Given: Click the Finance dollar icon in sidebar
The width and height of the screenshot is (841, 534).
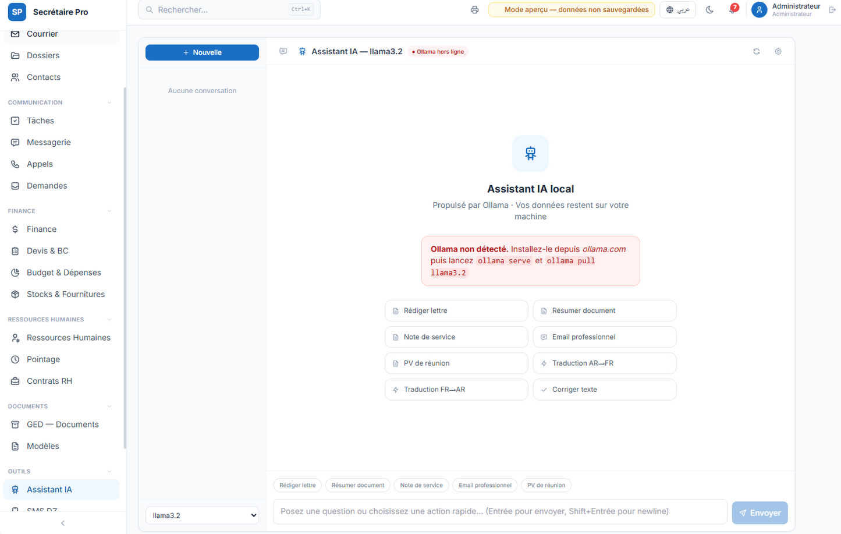Looking at the screenshot, I should tap(15, 229).
